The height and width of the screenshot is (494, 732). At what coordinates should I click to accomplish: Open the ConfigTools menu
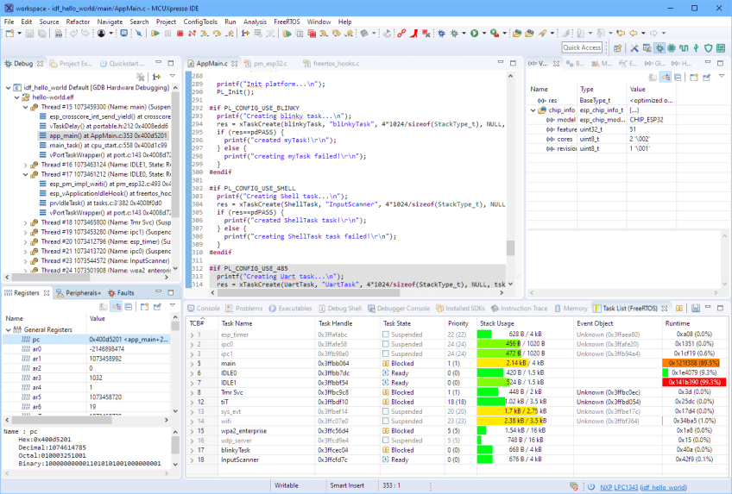click(x=200, y=22)
